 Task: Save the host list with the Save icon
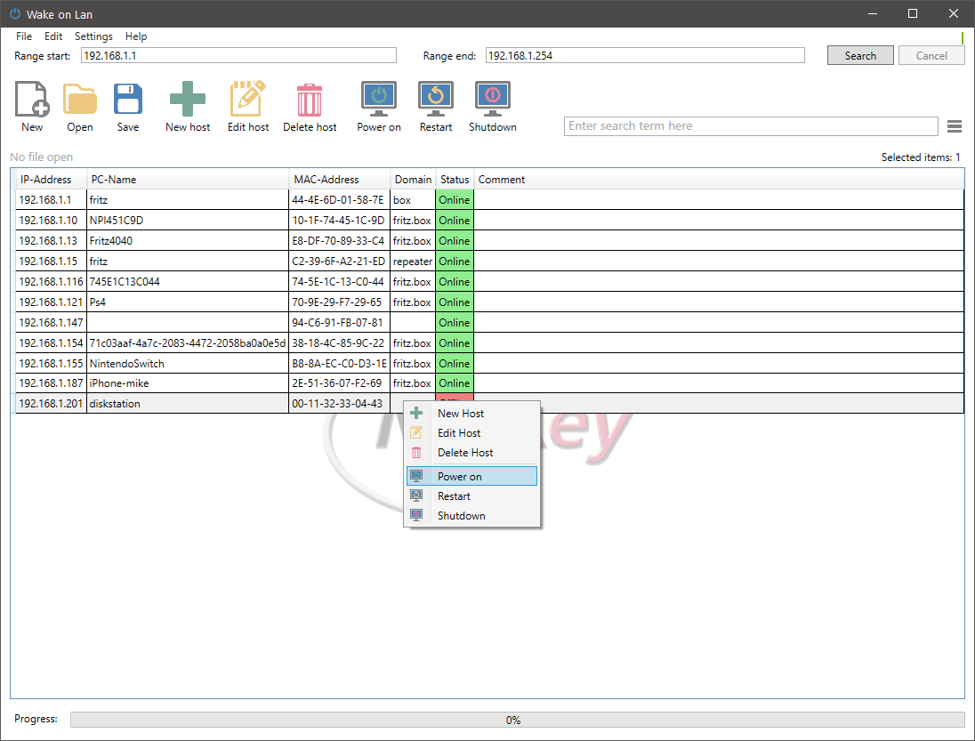128,99
